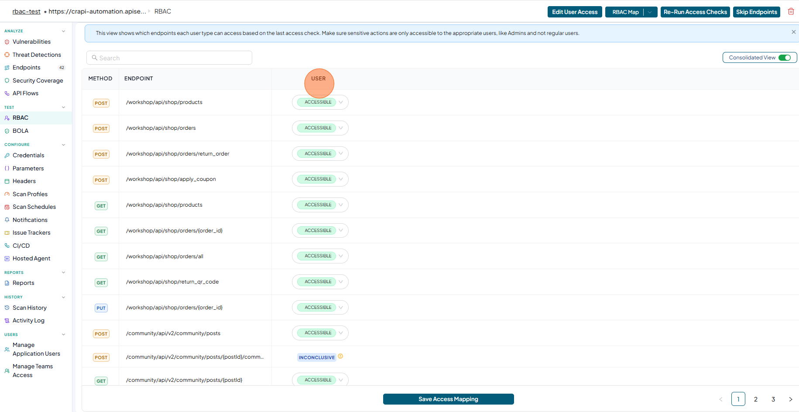
Task: Click the INCONCLUSIVE status badge
Action: tap(317, 357)
